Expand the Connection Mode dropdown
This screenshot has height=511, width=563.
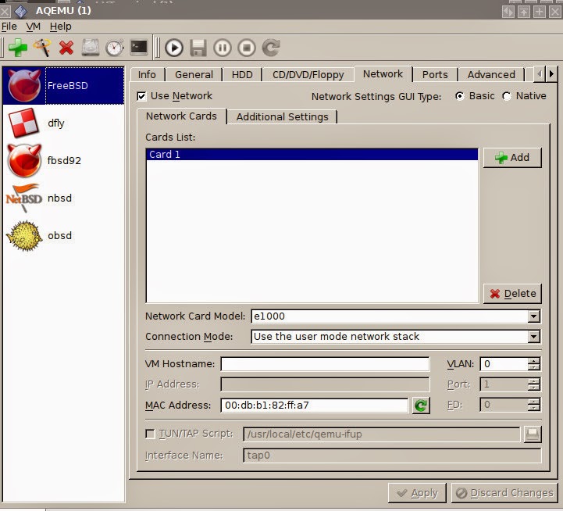point(533,337)
